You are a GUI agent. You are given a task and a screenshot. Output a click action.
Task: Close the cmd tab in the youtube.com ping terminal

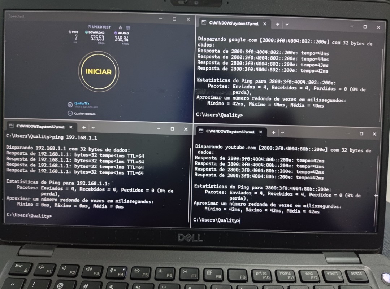(x=260, y=132)
